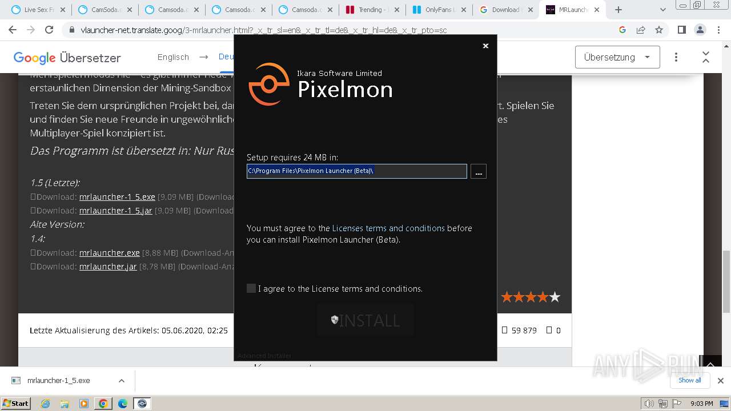Click the INSTALL button in installer
The image size is (731, 411).
[x=365, y=320]
